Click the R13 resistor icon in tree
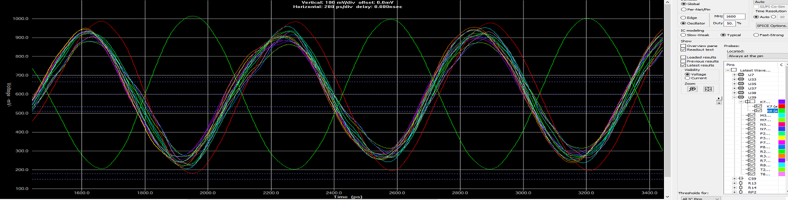The width and height of the screenshot is (788, 200). 741,183
